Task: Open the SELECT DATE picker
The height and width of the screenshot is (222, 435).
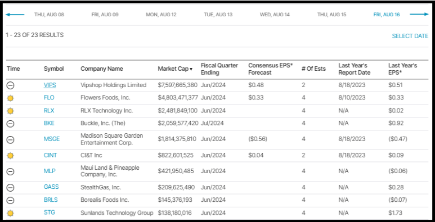Action: pyautogui.click(x=410, y=36)
